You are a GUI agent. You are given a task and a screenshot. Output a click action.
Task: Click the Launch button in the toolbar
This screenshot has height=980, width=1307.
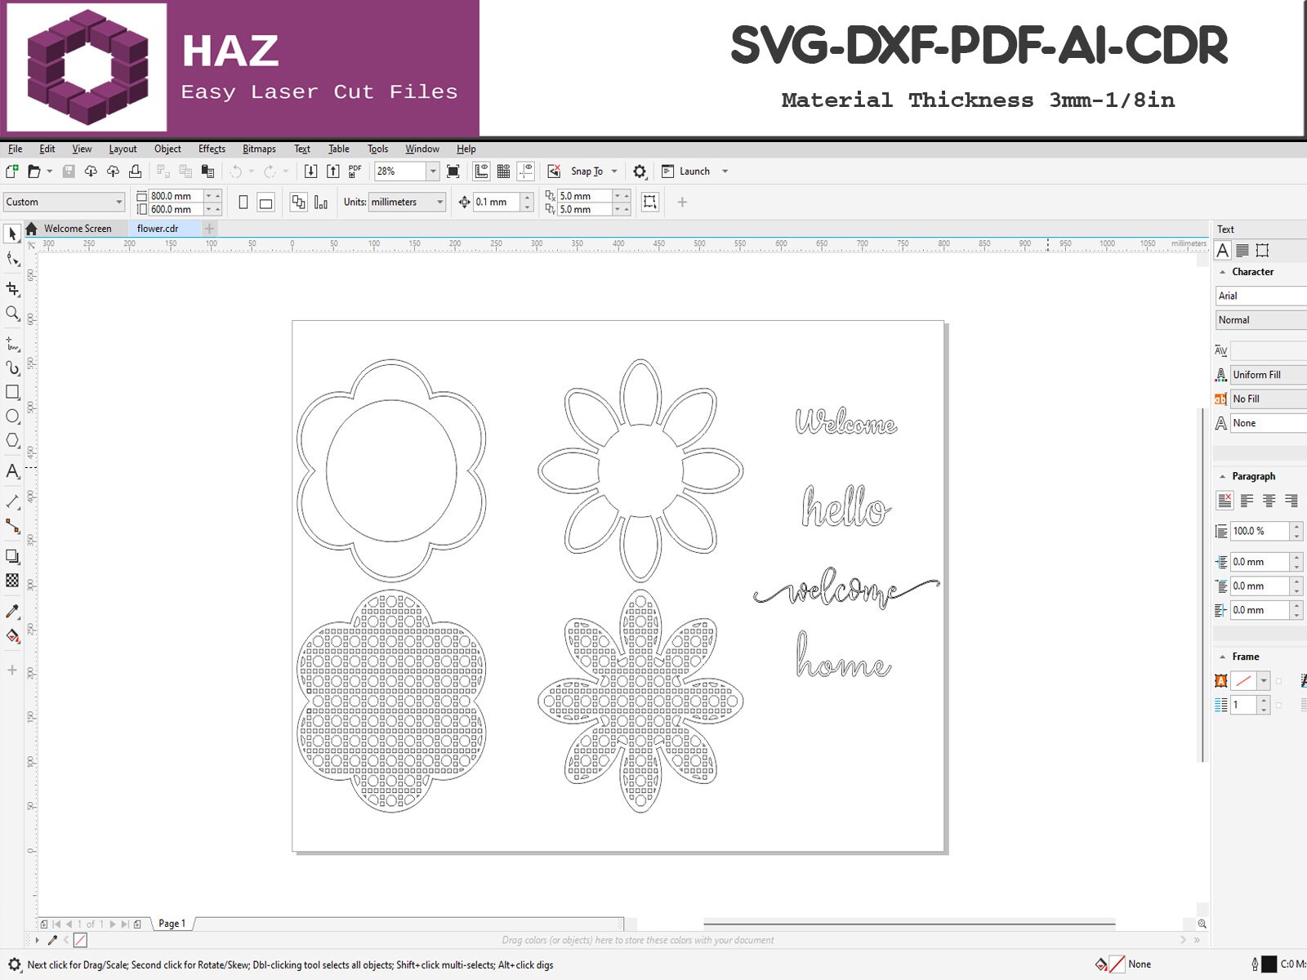695,171
